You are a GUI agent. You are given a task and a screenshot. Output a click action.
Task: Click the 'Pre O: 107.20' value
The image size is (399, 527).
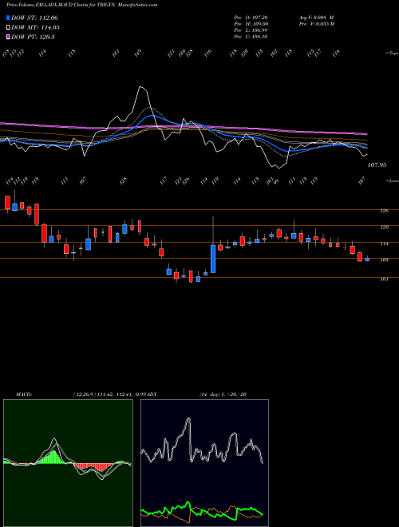tap(251, 18)
